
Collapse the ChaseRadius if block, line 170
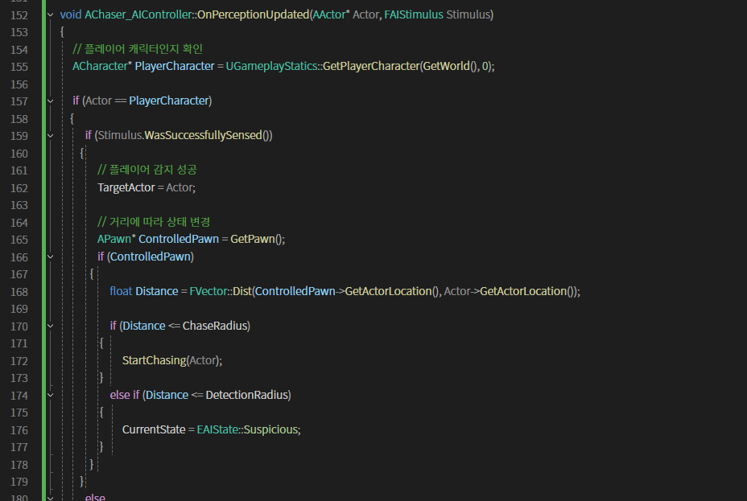click(50, 326)
